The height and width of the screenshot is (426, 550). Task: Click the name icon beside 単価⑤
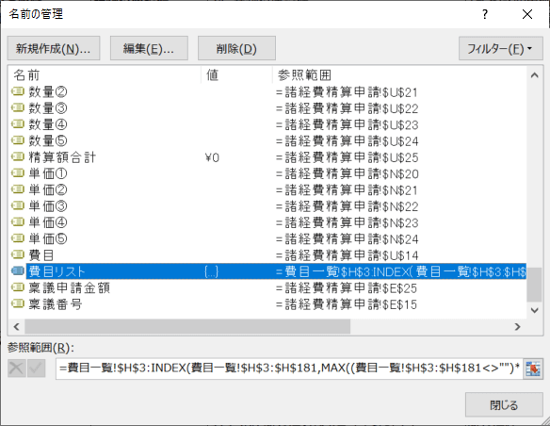18,238
